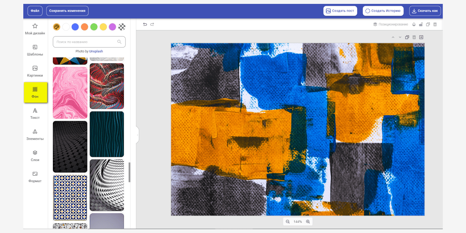The height and width of the screenshot is (233, 466).
Task: Zoom out with the minus magnifier
Action: tap(288, 222)
